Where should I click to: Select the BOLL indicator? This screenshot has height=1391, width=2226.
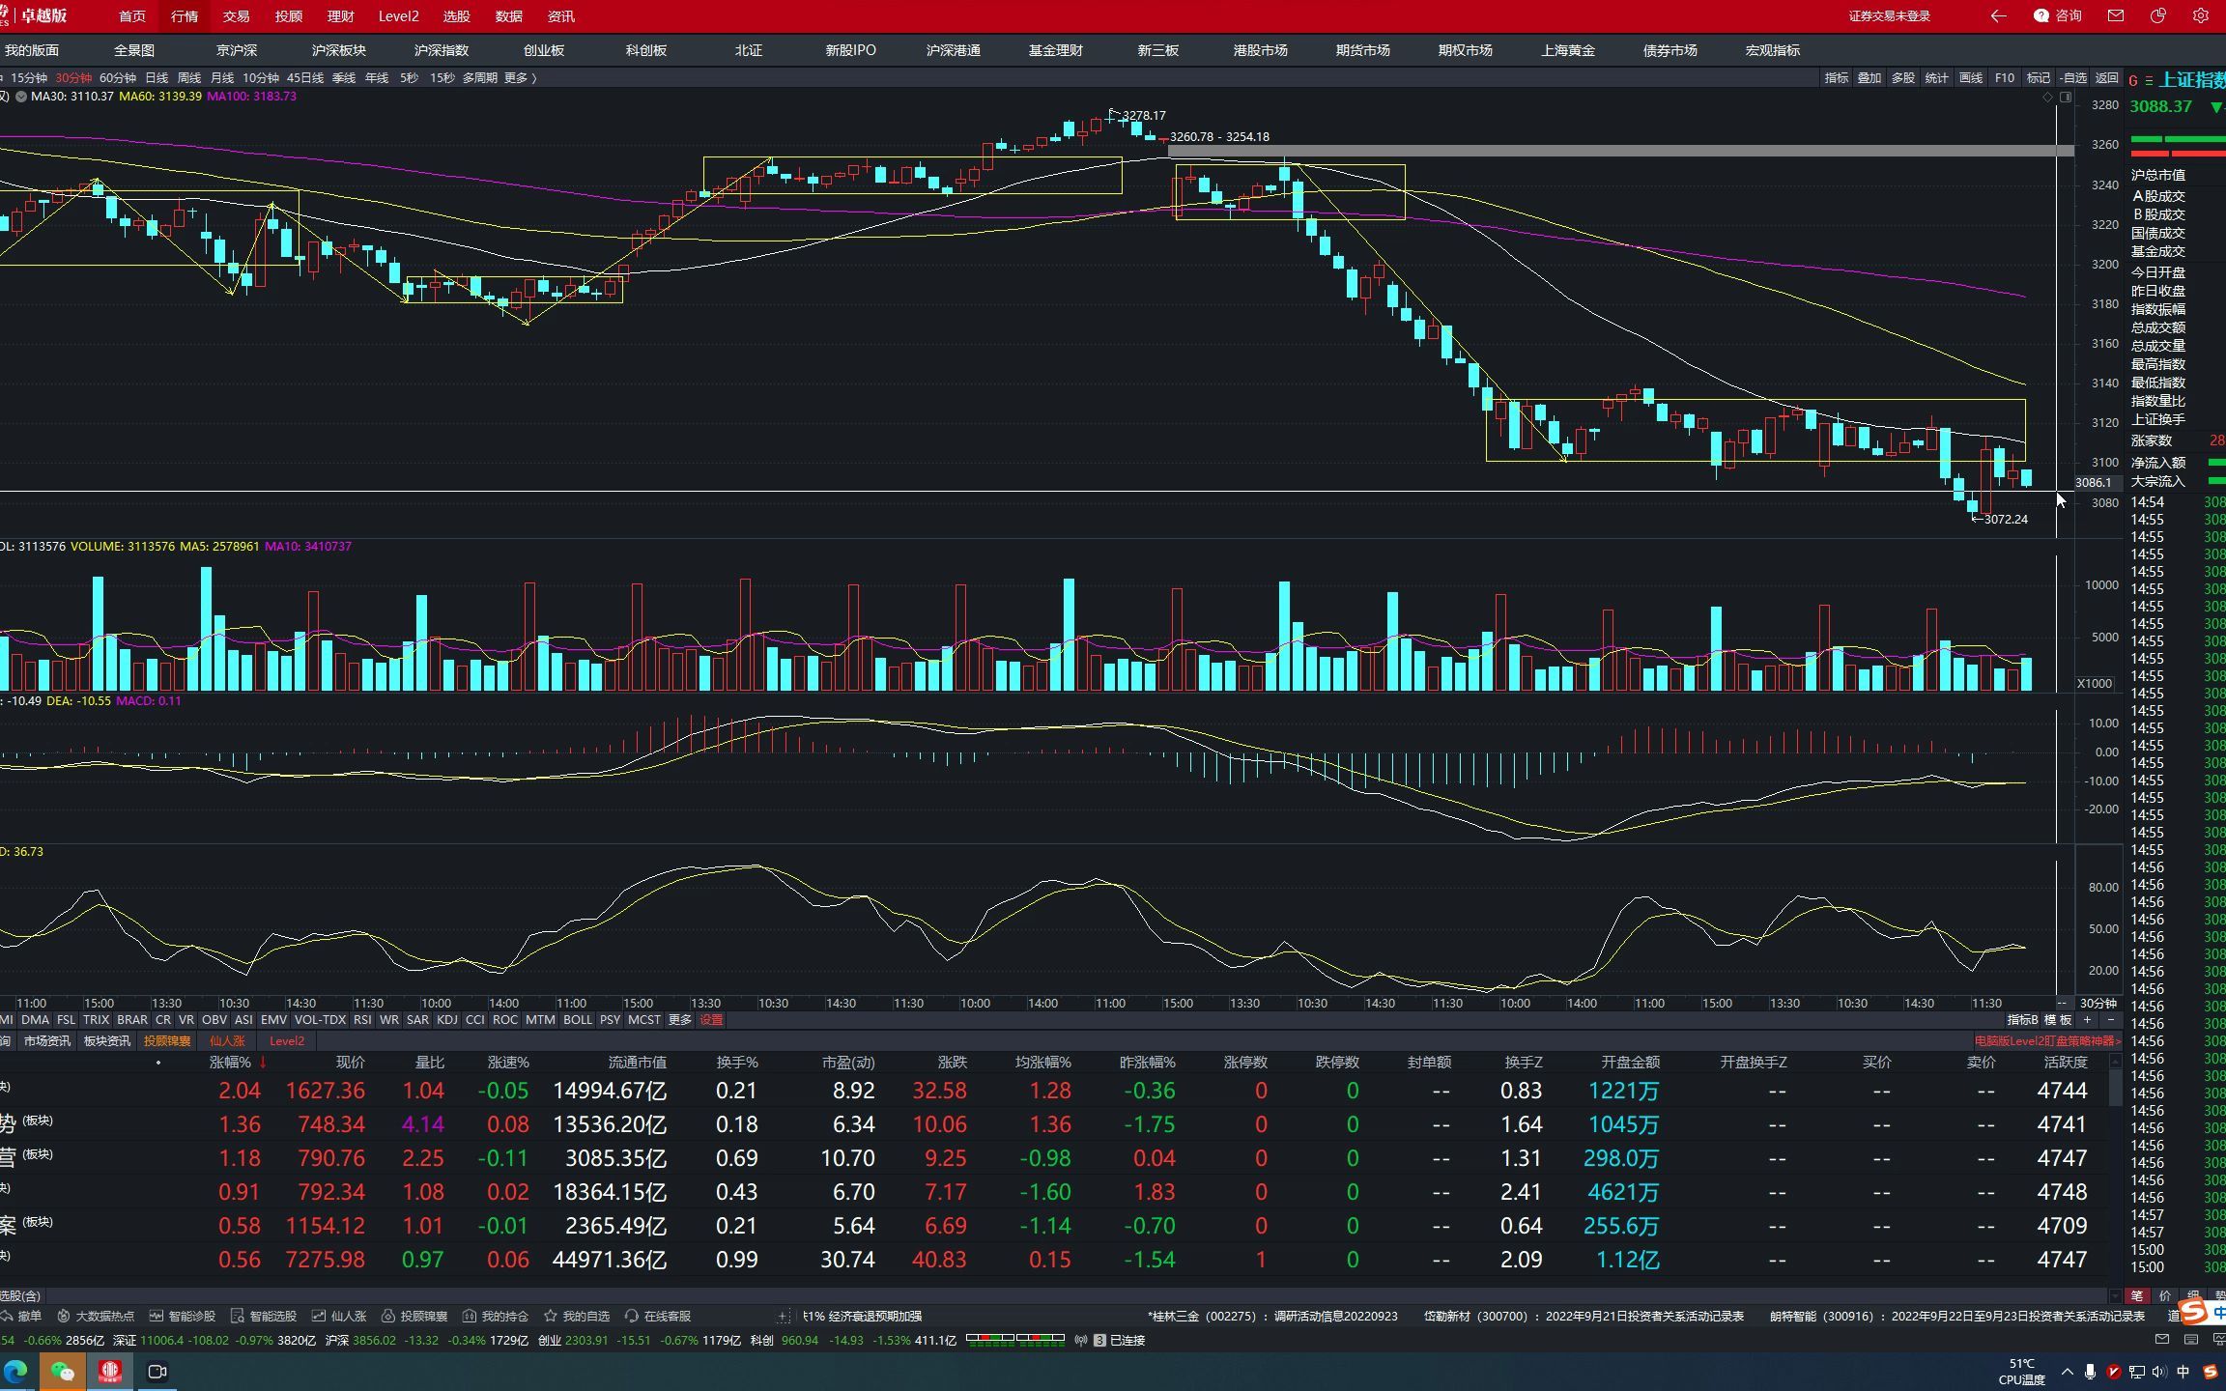point(578,1019)
